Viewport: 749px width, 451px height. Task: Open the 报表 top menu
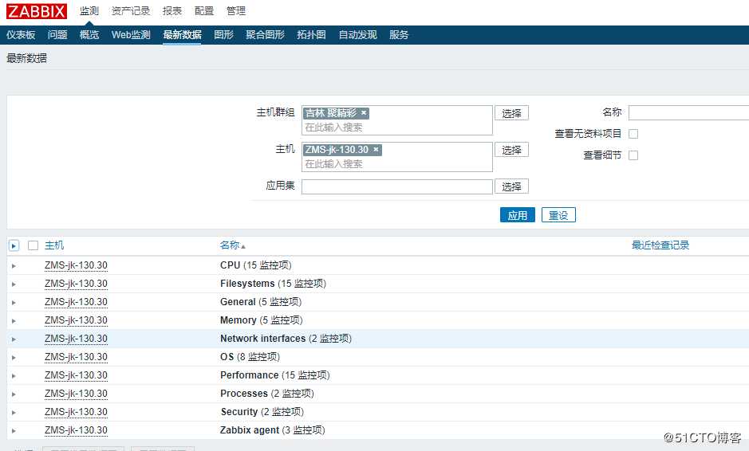click(172, 11)
